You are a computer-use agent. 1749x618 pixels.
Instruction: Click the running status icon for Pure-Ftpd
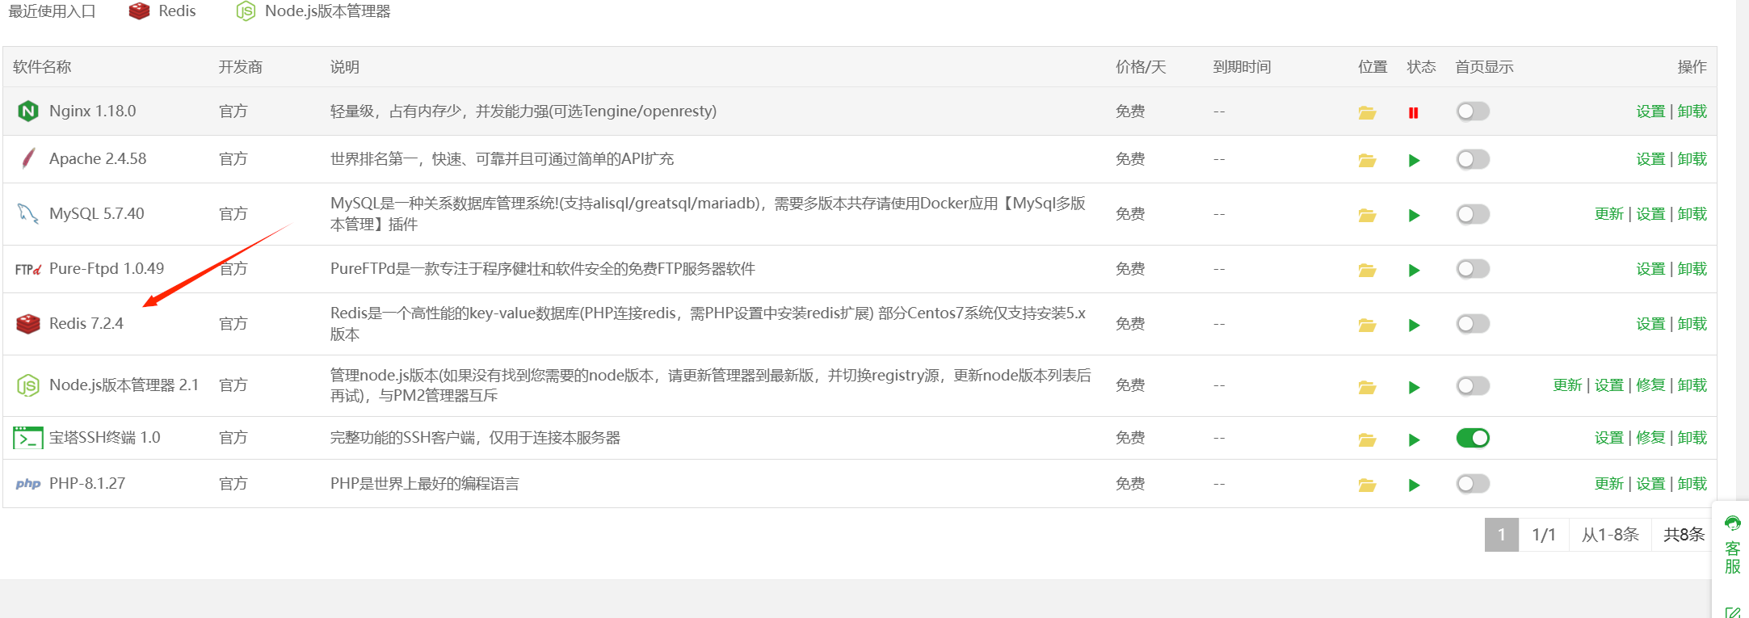click(1414, 270)
